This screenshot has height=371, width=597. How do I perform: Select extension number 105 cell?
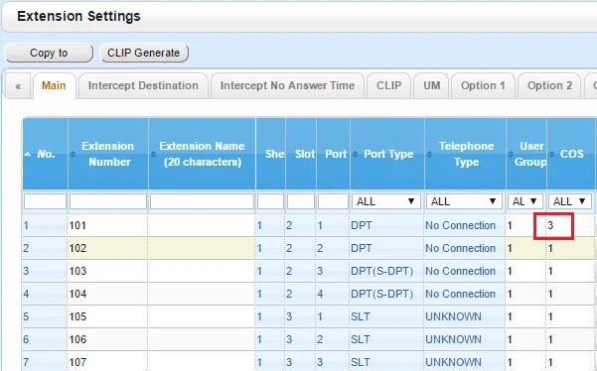107,316
